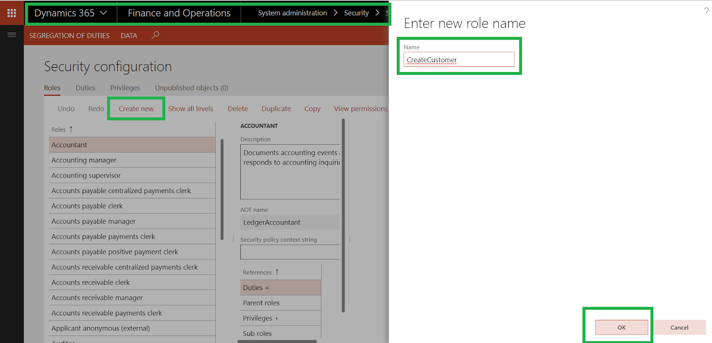Select Privileges + reference row
The height and width of the screenshot is (343, 712).
[280, 318]
